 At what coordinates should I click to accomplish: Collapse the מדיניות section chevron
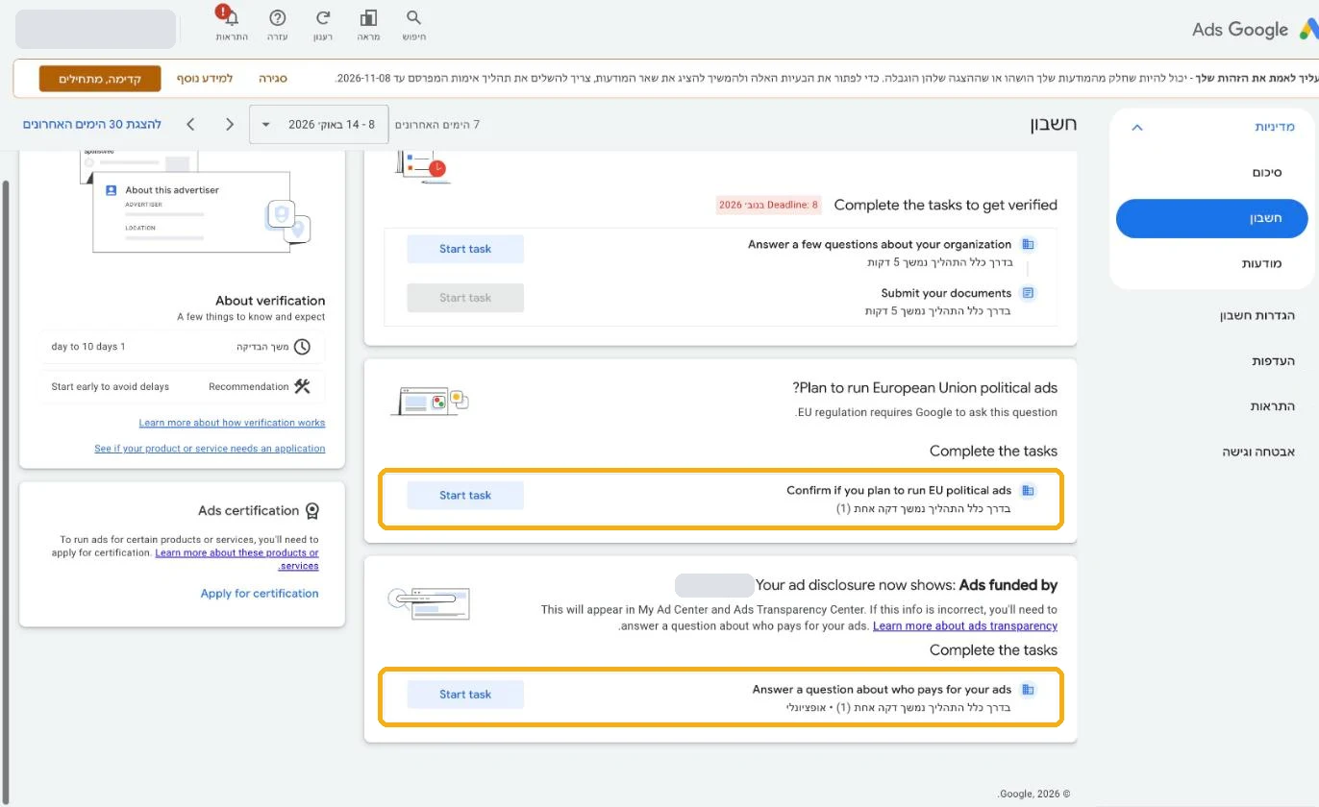(1136, 127)
